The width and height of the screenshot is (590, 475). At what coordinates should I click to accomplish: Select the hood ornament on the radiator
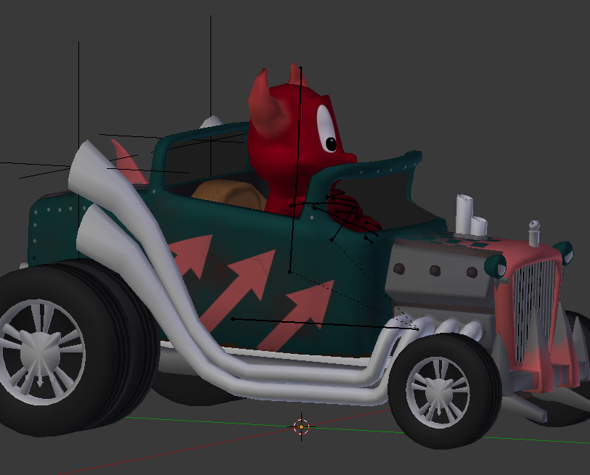[x=535, y=233]
